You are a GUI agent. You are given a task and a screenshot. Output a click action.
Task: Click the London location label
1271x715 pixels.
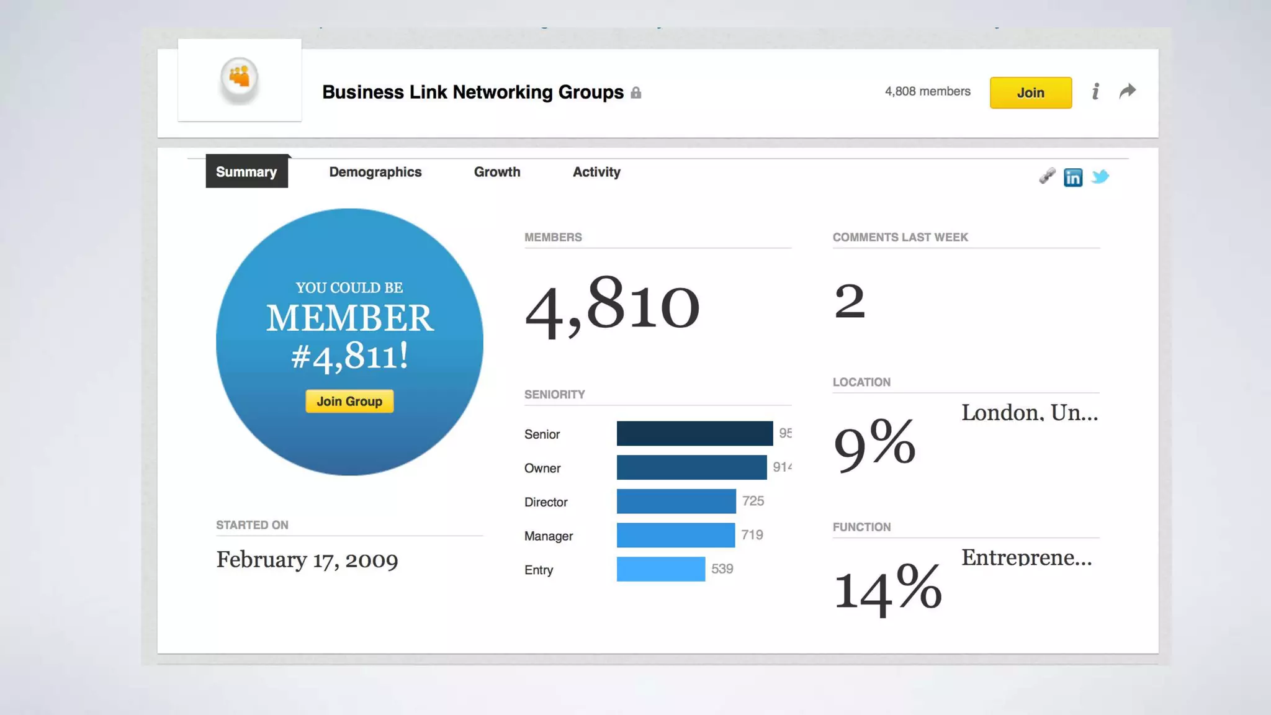[x=1029, y=413]
